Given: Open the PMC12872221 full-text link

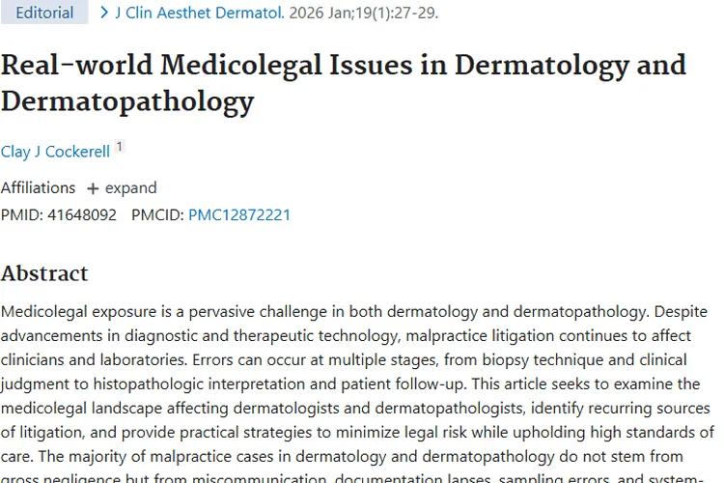Looking at the screenshot, I should (x=239, y=214).
